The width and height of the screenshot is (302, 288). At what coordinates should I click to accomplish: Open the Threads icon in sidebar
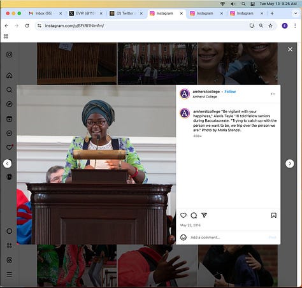(x=9, y=260)
